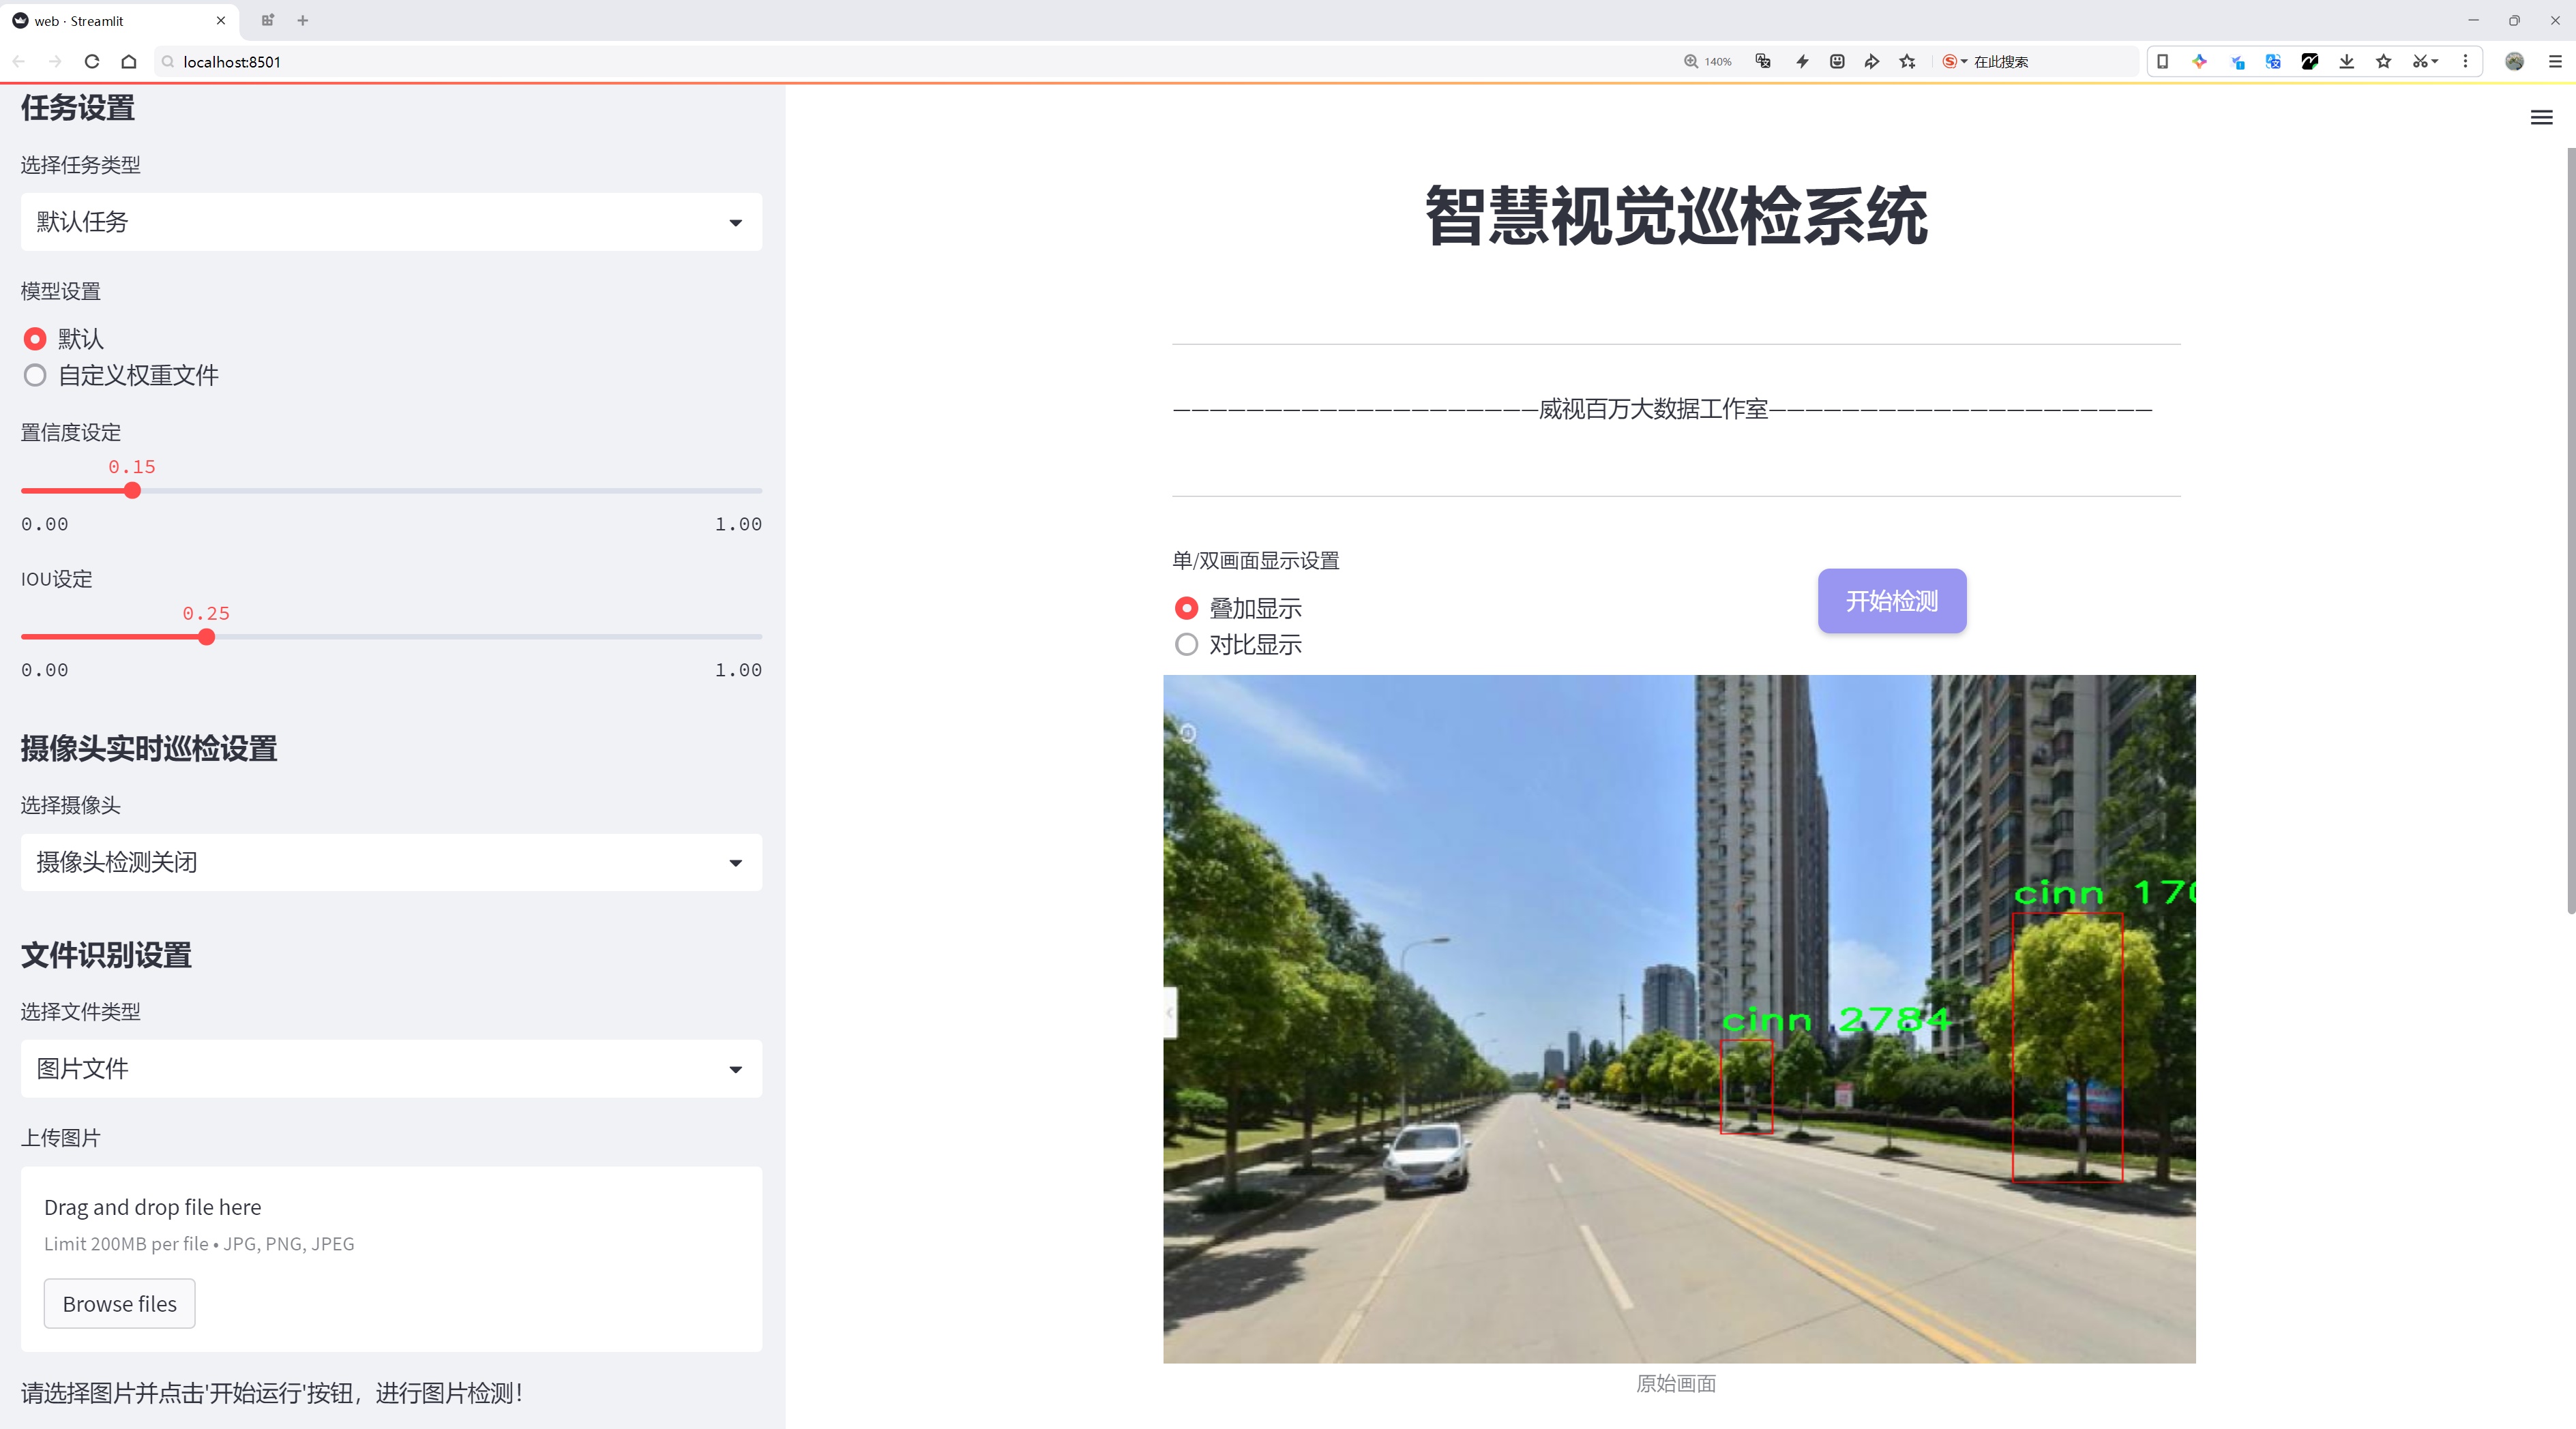Click the Browse files button
Viewport: 2576px width, 1429px height.
[119, 1303]
